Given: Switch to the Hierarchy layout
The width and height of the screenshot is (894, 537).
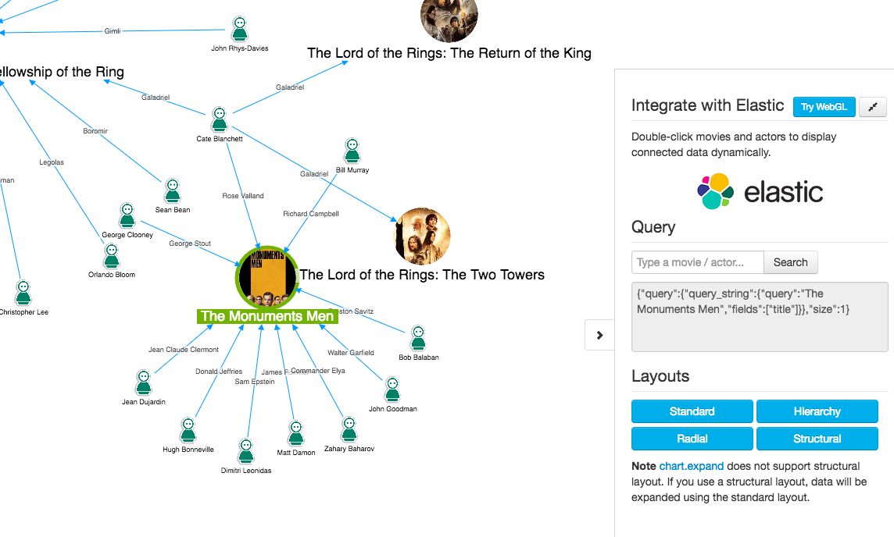Looking at the screenshot, I should [817, 411].
